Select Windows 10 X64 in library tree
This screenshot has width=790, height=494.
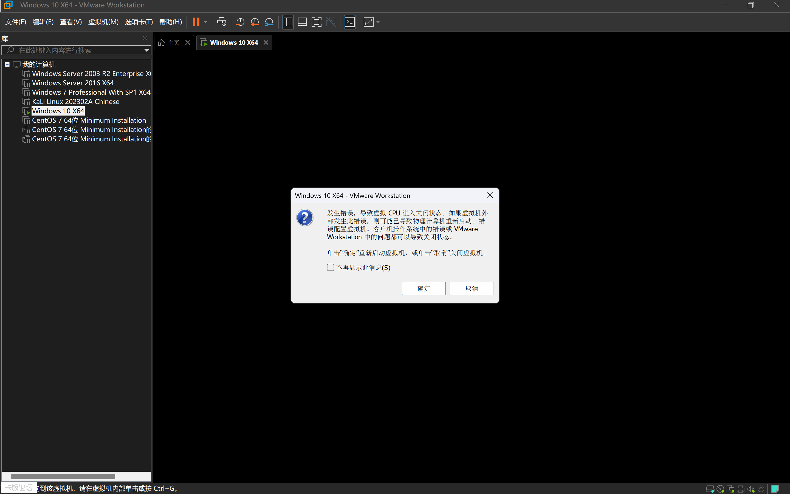tap(58, 111)
